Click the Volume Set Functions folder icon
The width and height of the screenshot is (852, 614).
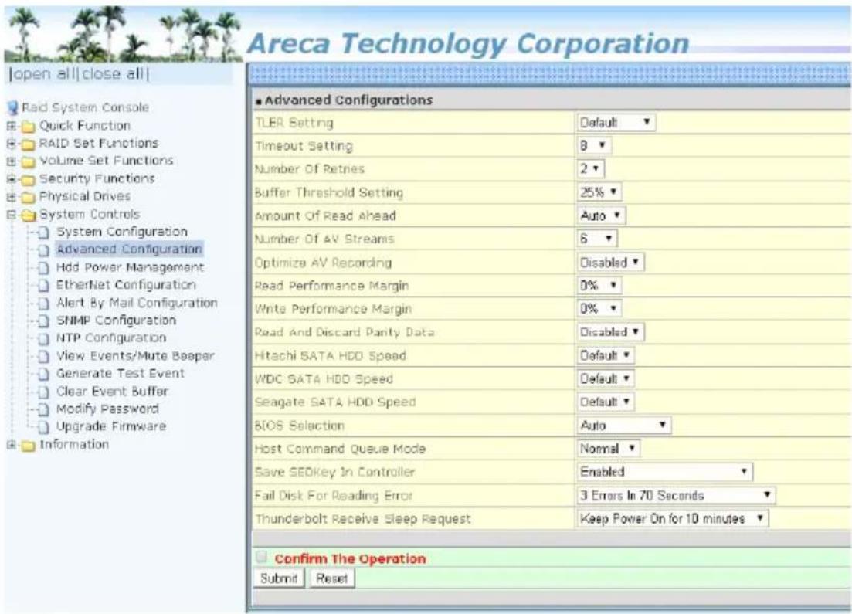pos(28,161)
